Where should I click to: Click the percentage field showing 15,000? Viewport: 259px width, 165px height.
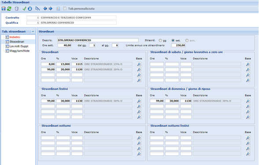[x=63, y=64]
